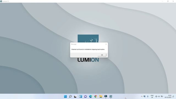Launch Google Chrome from taskbar
The width and height of the screenshot is (176, 99).
click(96, 97)
